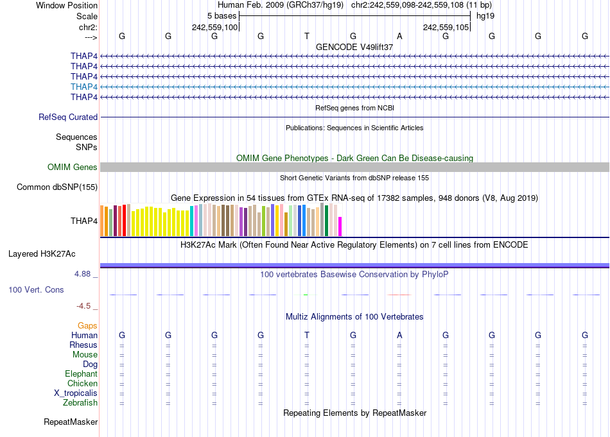This screenshot has width=610, height=437.
Task: Click the light-blue THAP4 transcript label
Action: coord(84,87)
